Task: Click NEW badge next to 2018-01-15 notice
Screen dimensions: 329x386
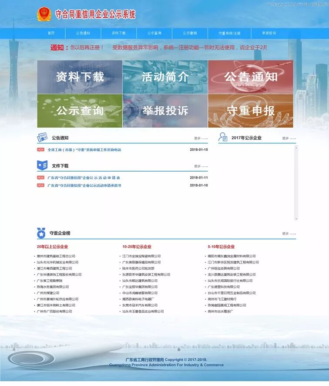Action: click(40, 150)
